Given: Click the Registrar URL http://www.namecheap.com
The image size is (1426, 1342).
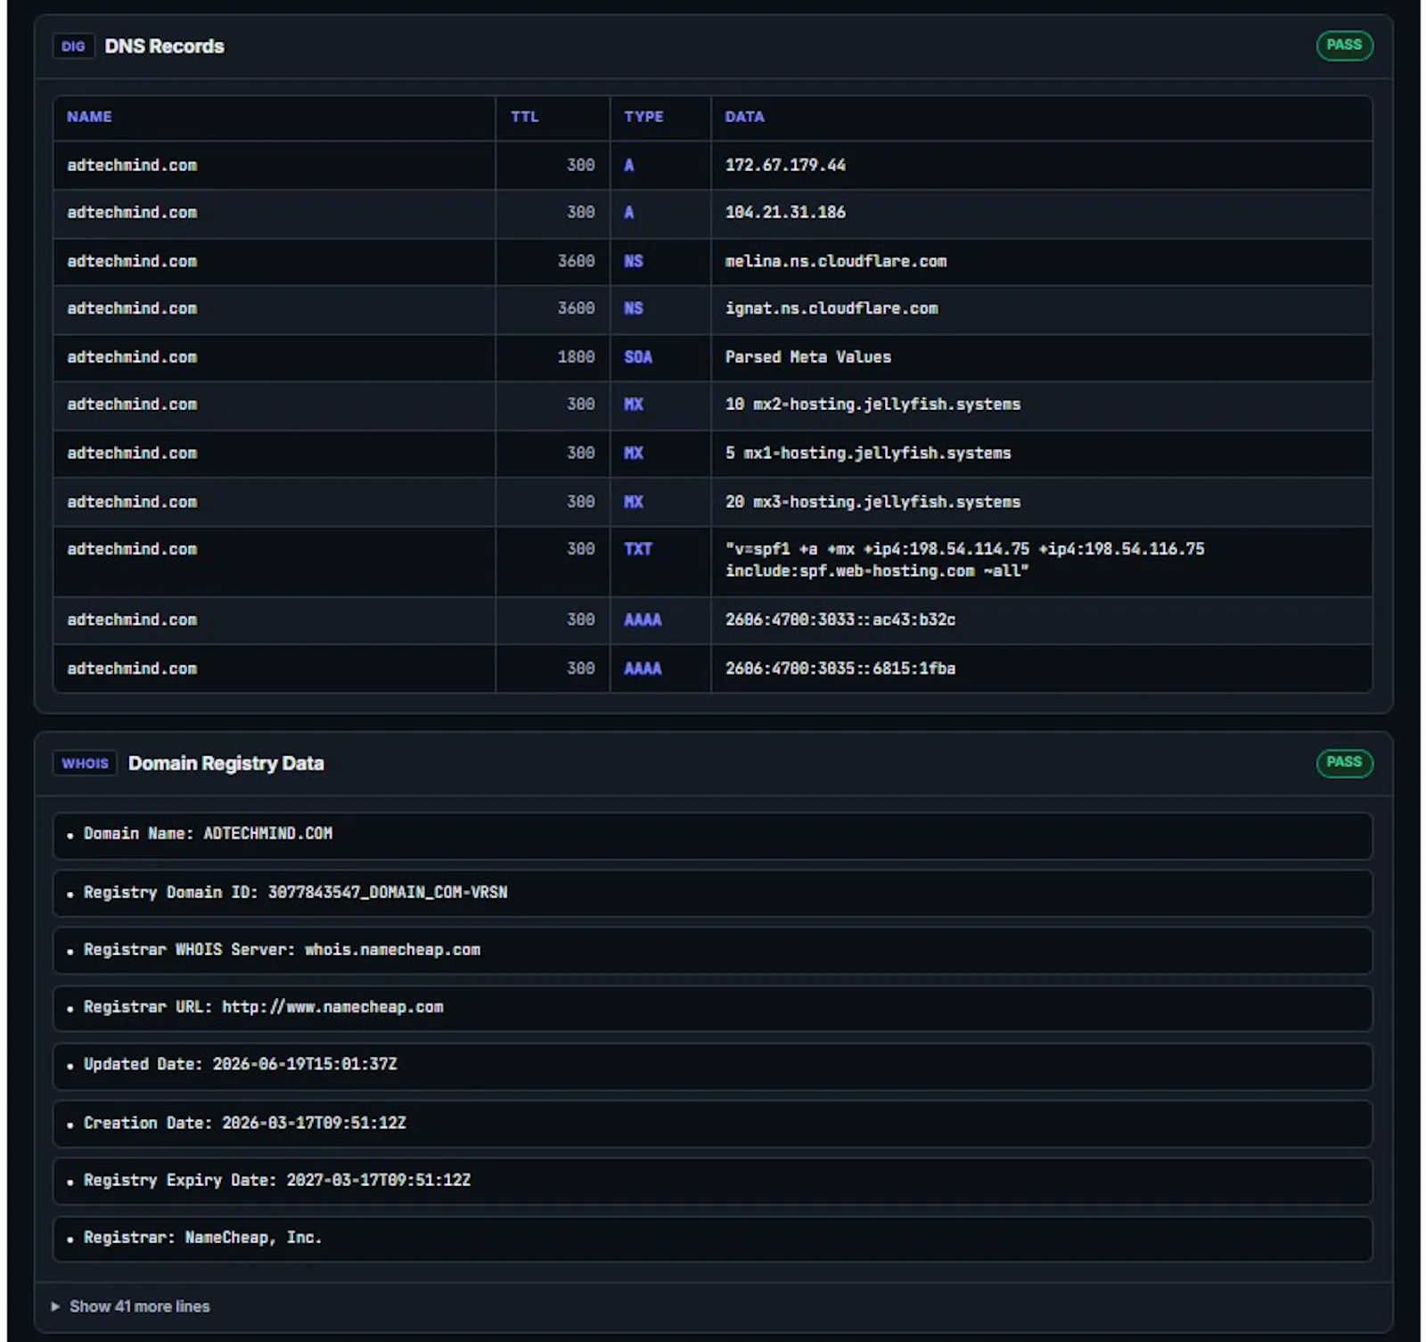Looking at the screenshot, I should pos(332,1008).
